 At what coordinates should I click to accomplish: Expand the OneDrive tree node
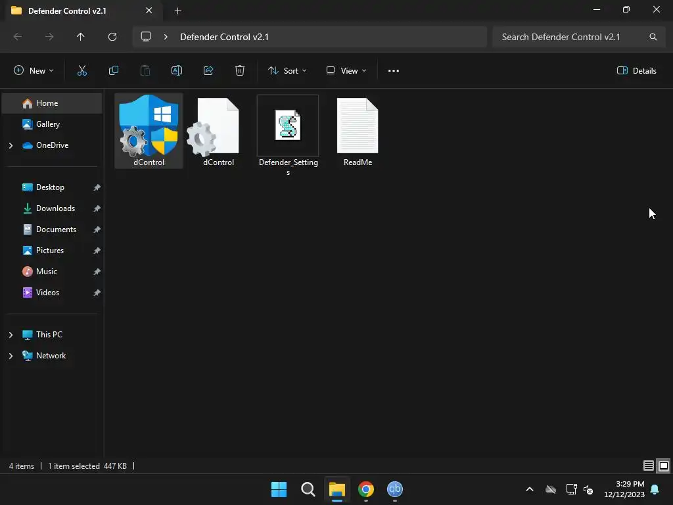point(11,145)
